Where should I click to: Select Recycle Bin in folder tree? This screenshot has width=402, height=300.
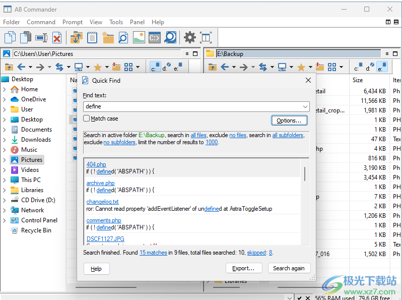31,230
